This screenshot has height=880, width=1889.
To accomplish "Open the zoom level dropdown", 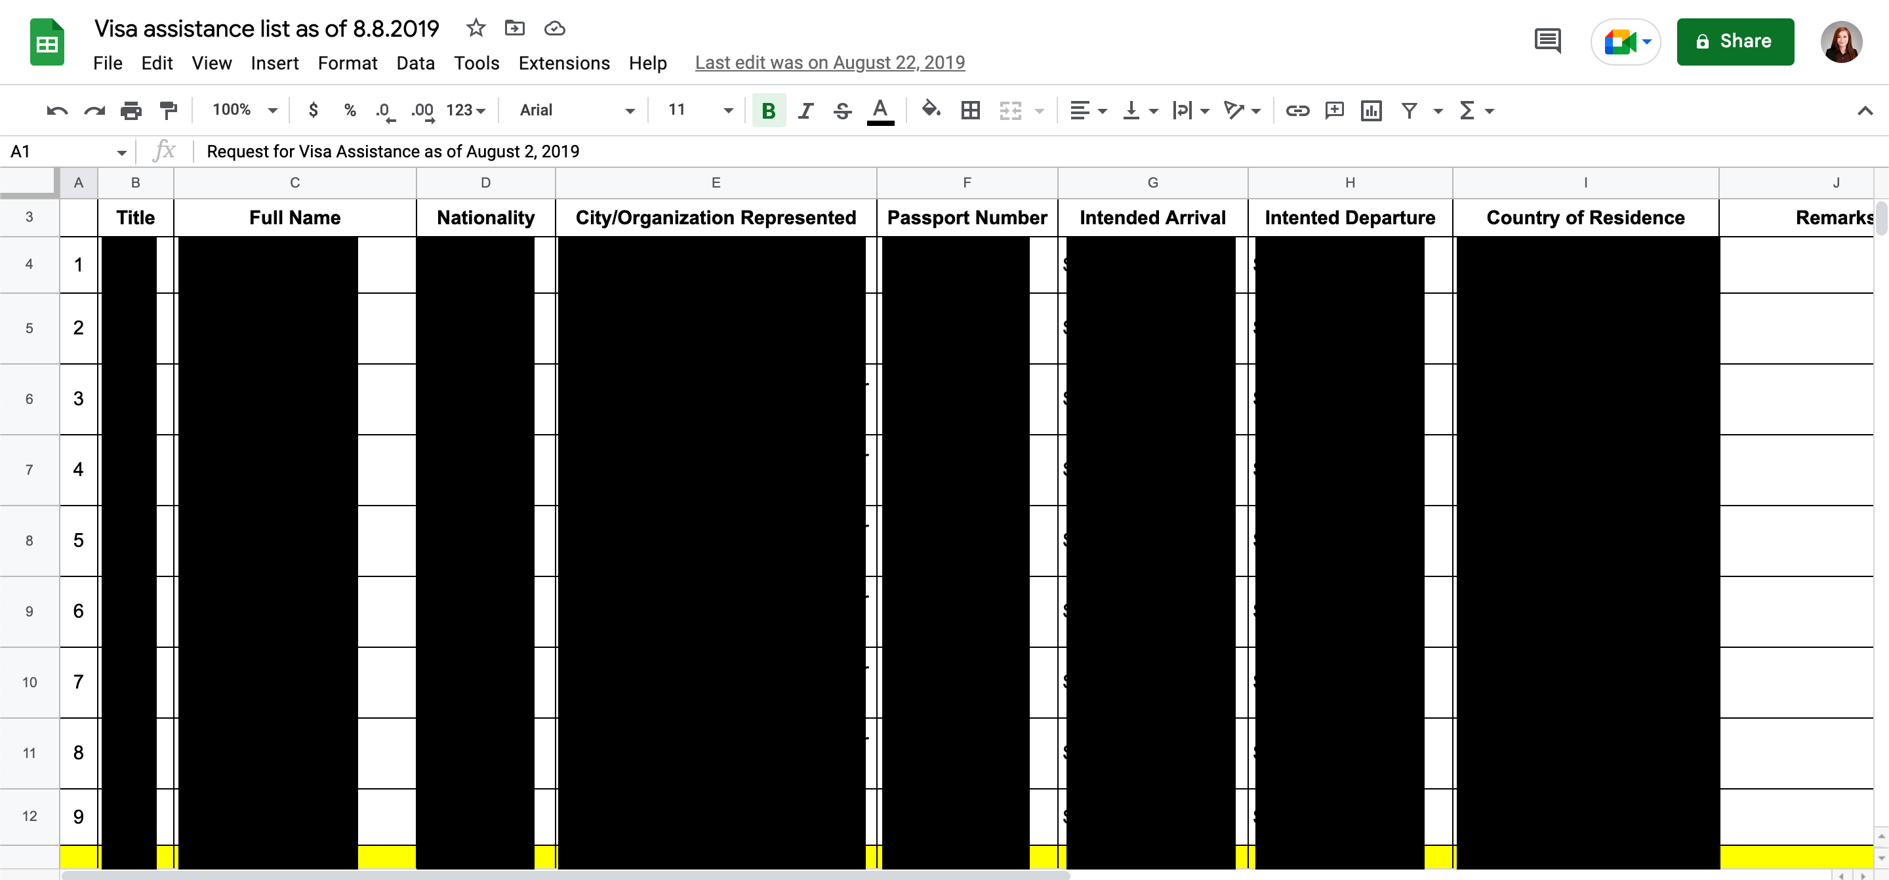I will 244,110.
